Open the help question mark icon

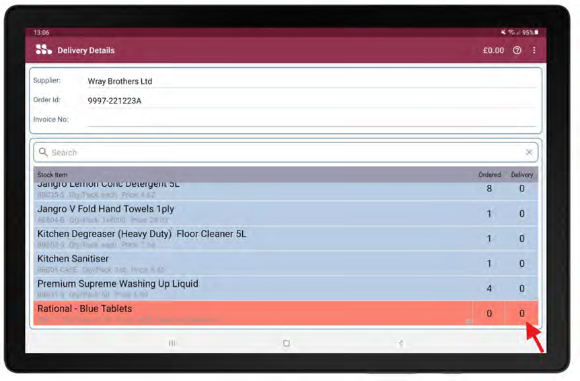[x=517, y=50]
